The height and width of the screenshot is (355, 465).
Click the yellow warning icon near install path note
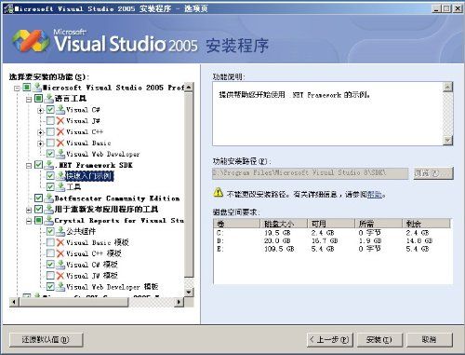point(219,193)
